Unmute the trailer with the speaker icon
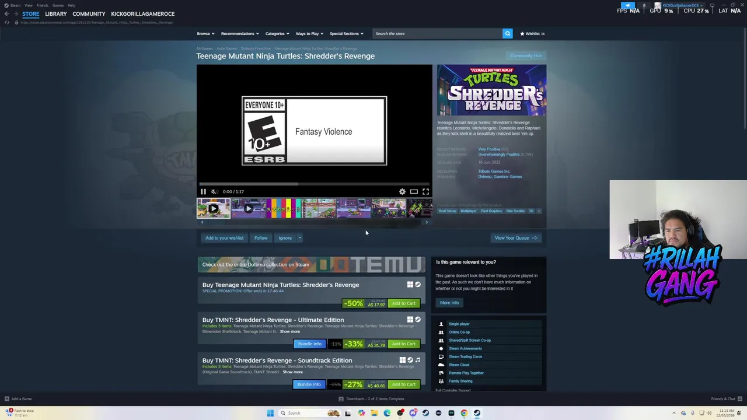747x420 pixels. click(214, 191)
